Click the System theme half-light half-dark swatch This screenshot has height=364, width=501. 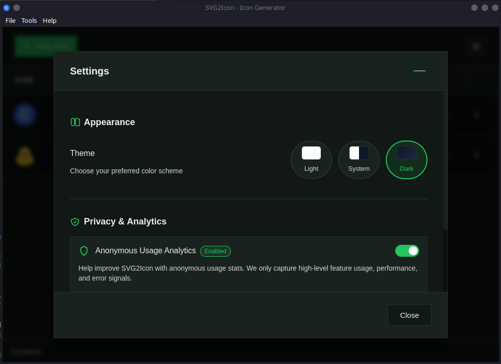tap(358, 153)
